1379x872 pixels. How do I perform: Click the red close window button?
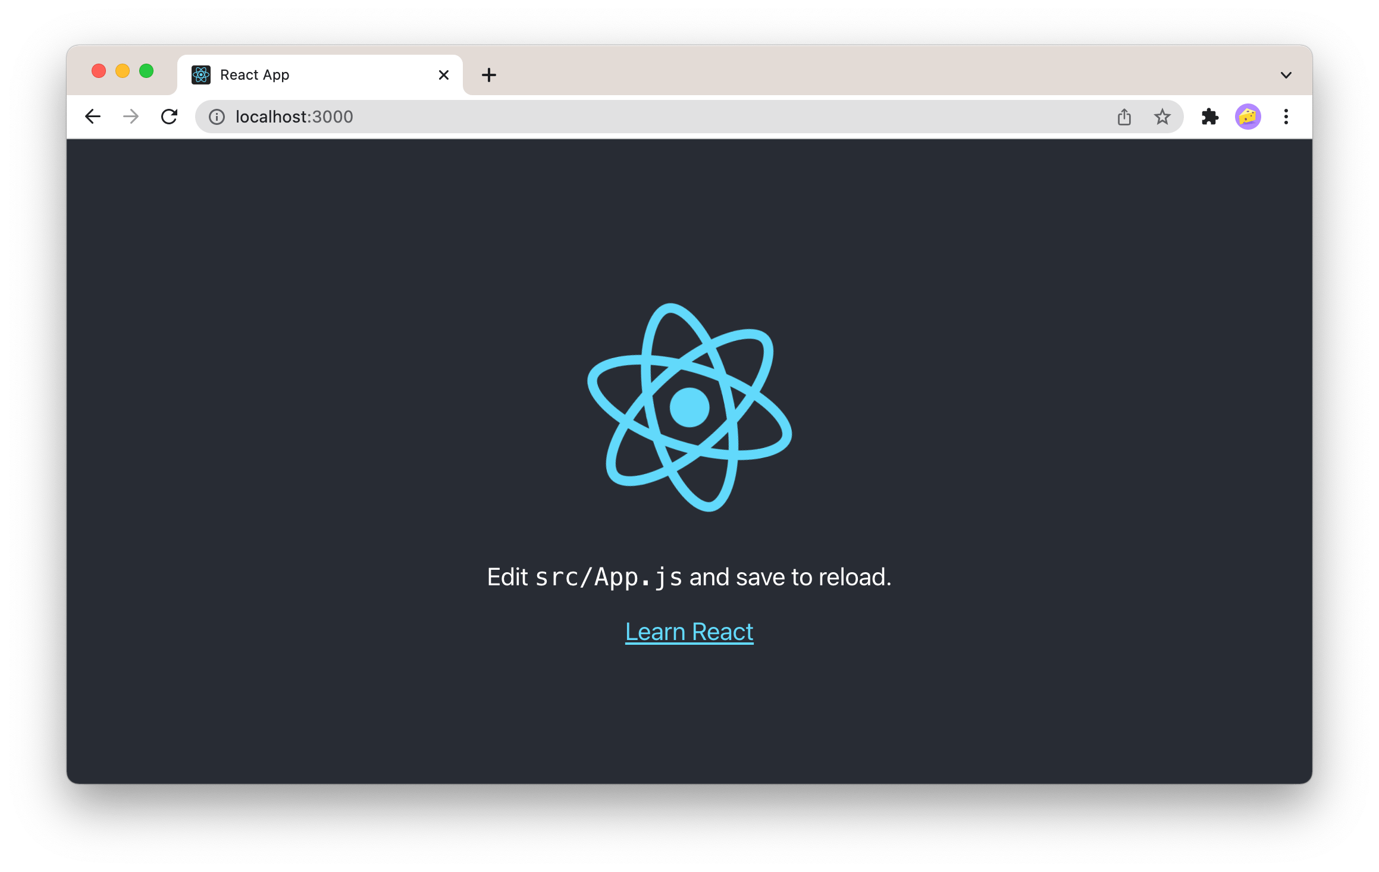[x=99, y=71]
